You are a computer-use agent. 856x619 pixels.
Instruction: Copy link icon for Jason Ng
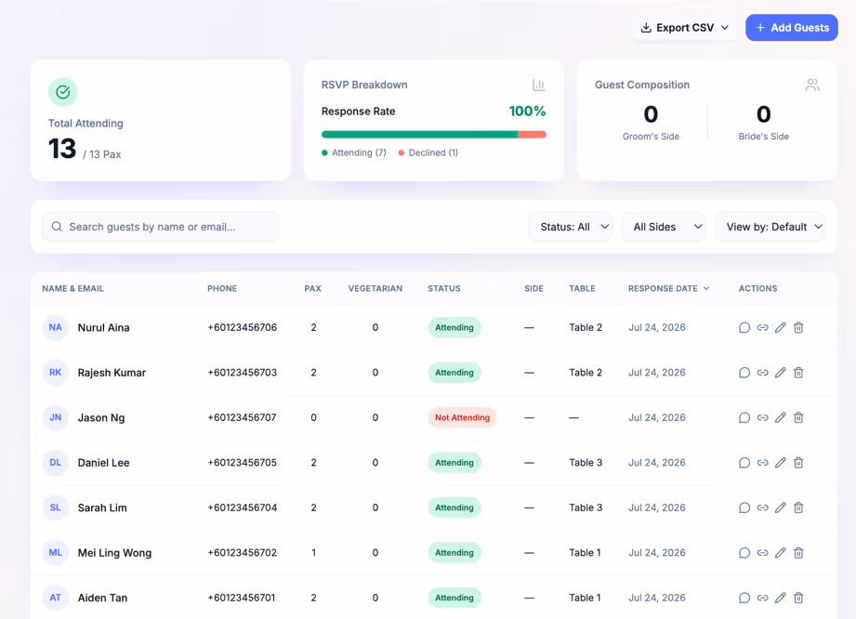pos(763,417)
